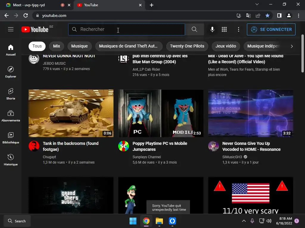
Task: Open the SiMusicGH3 channel avatar
Action: coord(213,146)
